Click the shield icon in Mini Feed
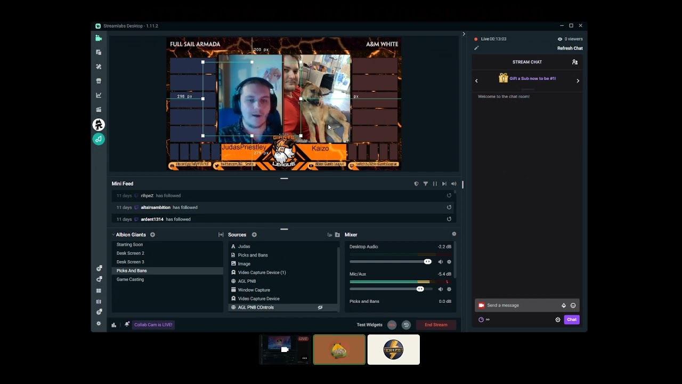Viewport: 682px width, 384px height. [416, 183]
